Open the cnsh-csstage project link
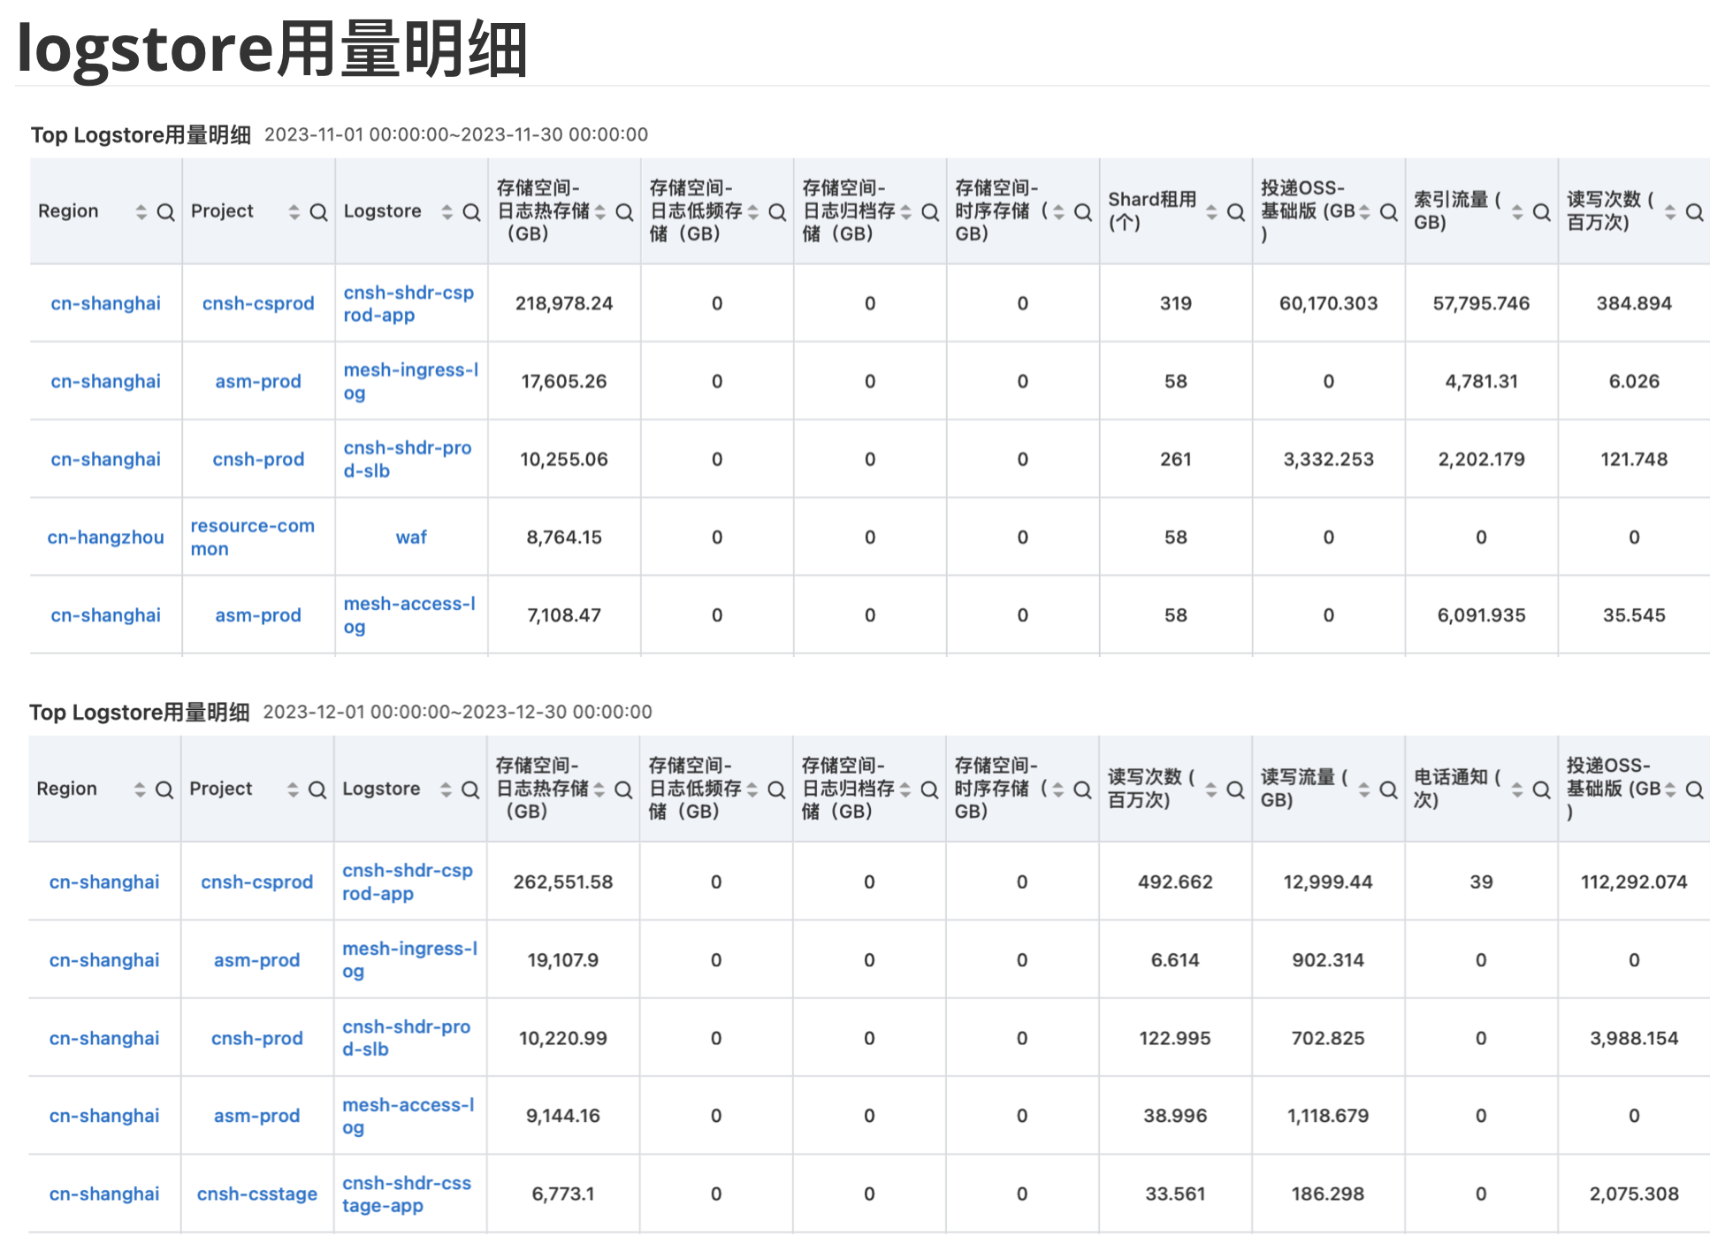Viewport: 1710px width, 1236px height. 256,1194
